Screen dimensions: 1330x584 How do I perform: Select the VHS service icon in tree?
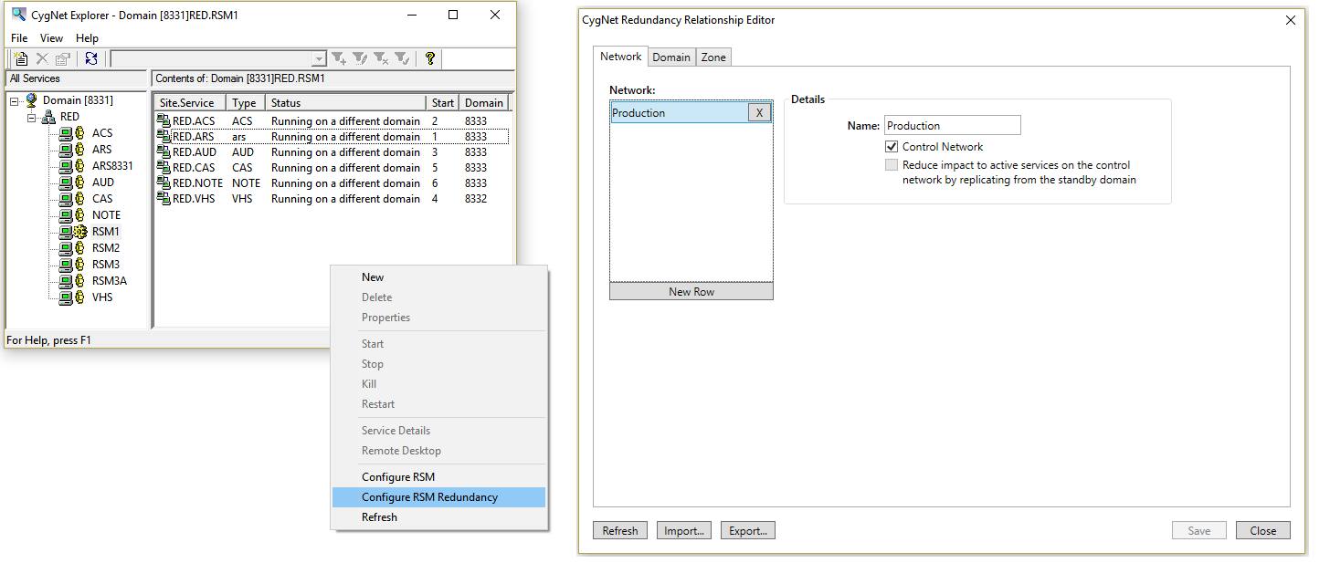tap(72, 297)
